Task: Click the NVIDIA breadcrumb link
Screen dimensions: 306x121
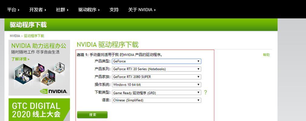Action: point(15,36)
